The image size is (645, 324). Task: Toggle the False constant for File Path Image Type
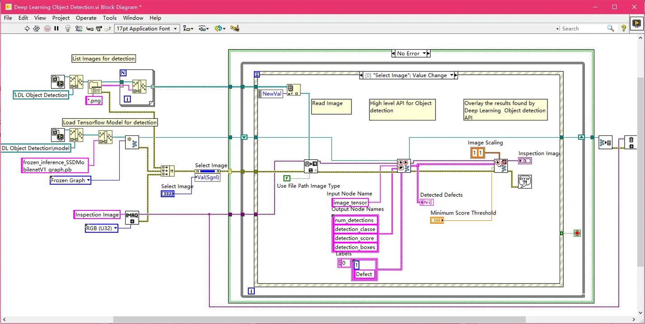tap(286, 178)
